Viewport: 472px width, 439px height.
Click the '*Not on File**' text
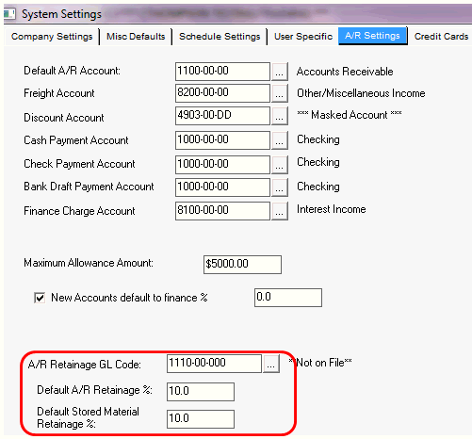pos(320,363)
